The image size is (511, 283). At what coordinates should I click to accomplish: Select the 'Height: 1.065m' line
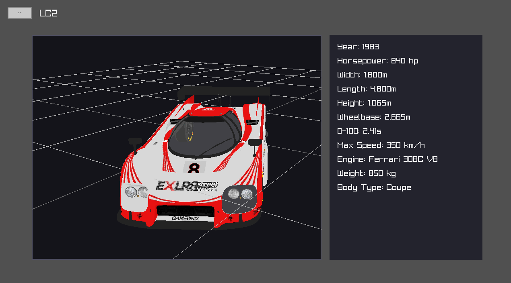[x=364, y=103]
